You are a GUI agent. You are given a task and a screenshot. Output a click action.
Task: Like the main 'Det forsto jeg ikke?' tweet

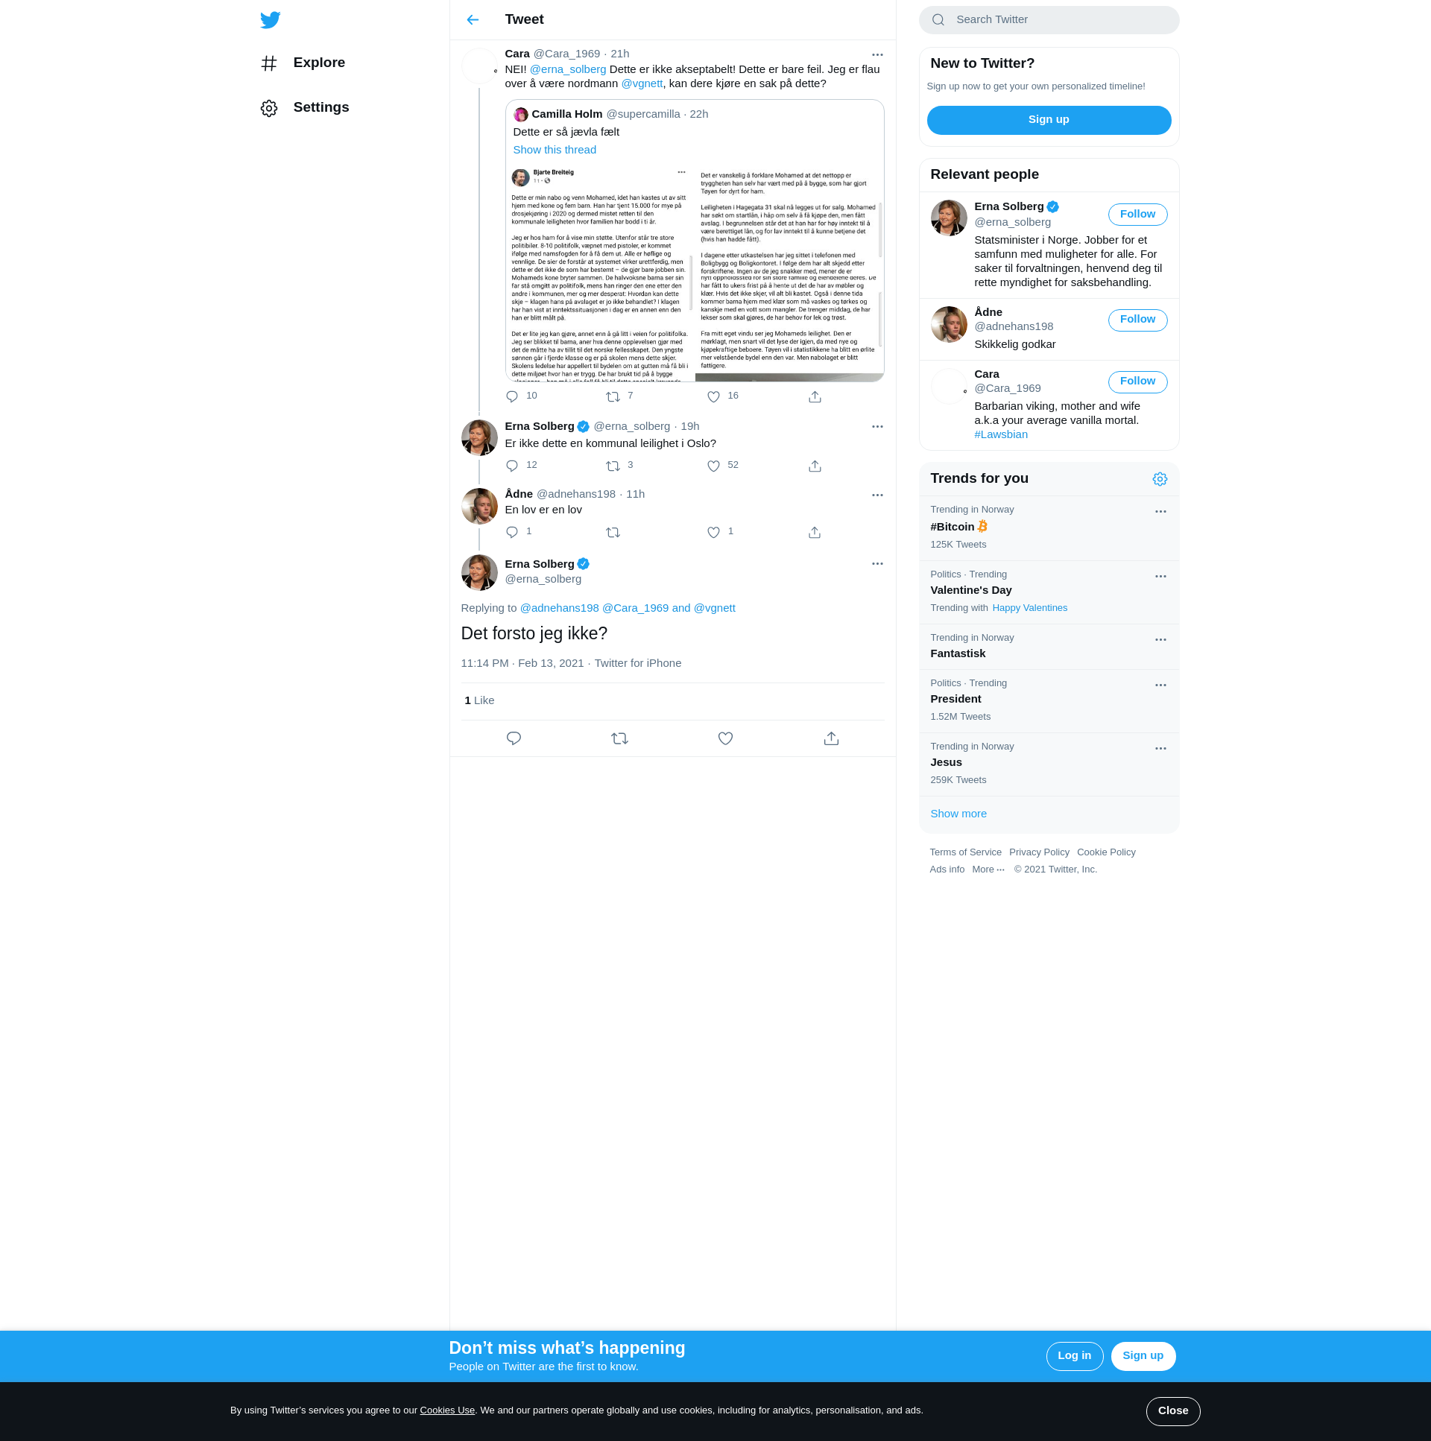[x=725, y=738]
